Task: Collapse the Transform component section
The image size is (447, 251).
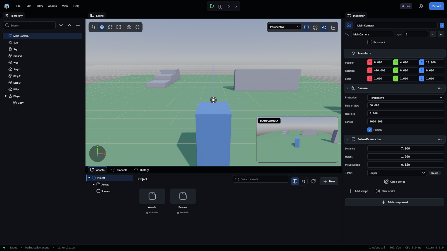Action: pos(348,53)
